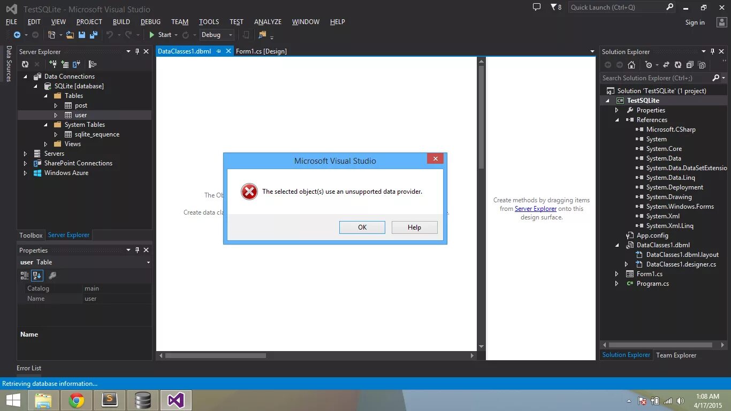The width and height of the screenshot is (731, 411).
Task: Expand Form1.cs in Solution Explorer
Action: coord(616,274)
